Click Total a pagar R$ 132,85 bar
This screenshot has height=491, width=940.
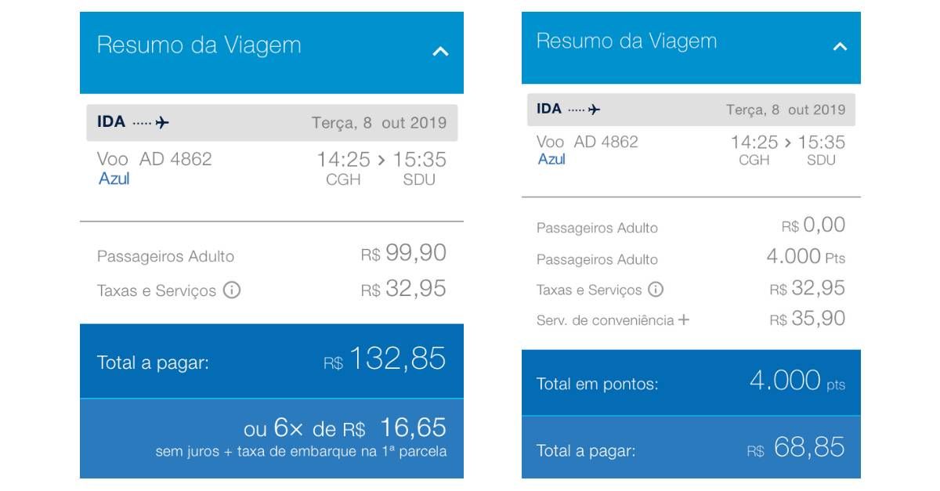pyautogui.click(x=272, y=361)
